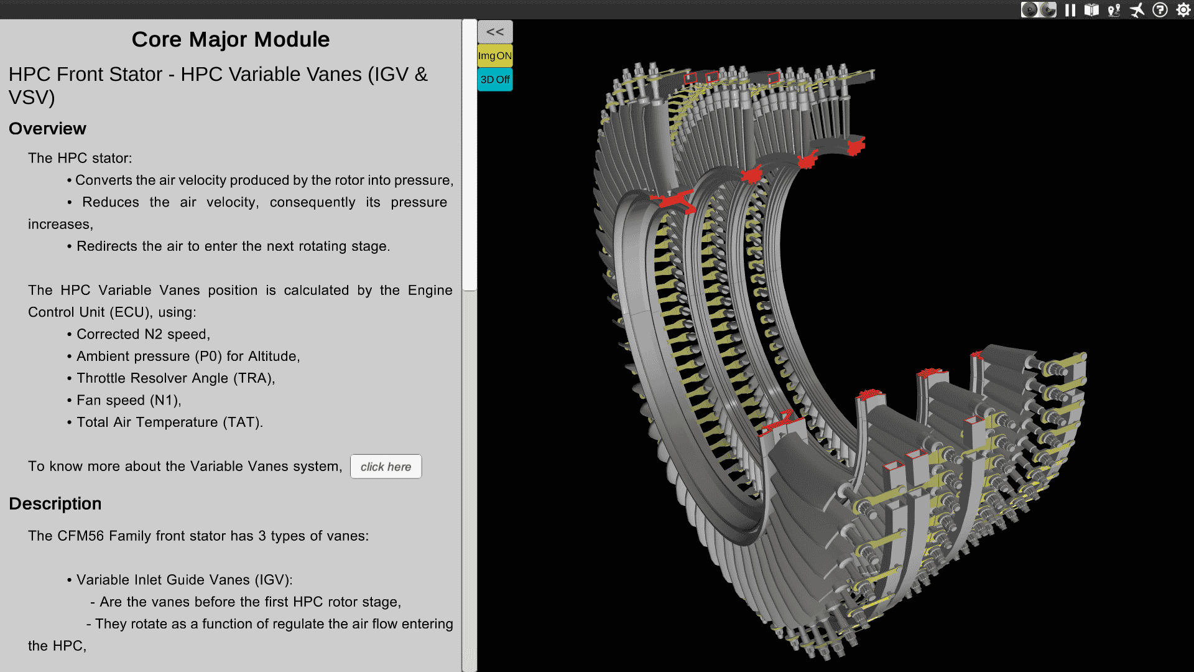This screenshot has height=672, width=1194.
Task: Select the full engine view icon
Action: 1030,10
